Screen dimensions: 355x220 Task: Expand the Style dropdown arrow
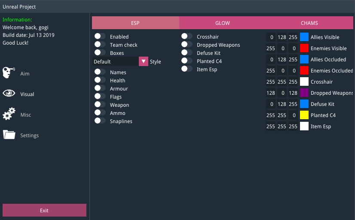144,61
